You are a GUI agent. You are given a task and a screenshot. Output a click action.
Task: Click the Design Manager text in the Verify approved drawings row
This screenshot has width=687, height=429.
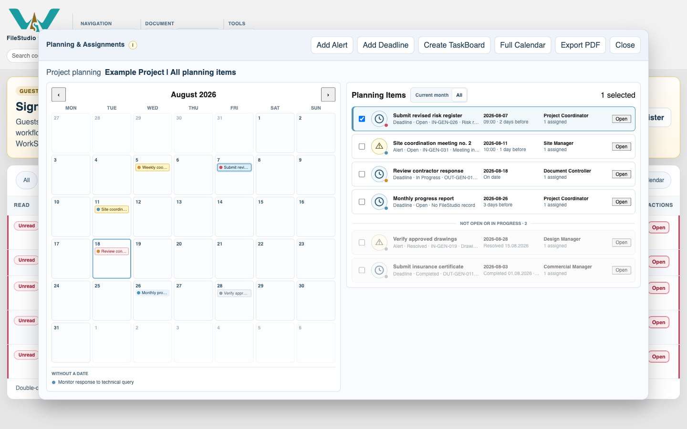pos(562,239)
